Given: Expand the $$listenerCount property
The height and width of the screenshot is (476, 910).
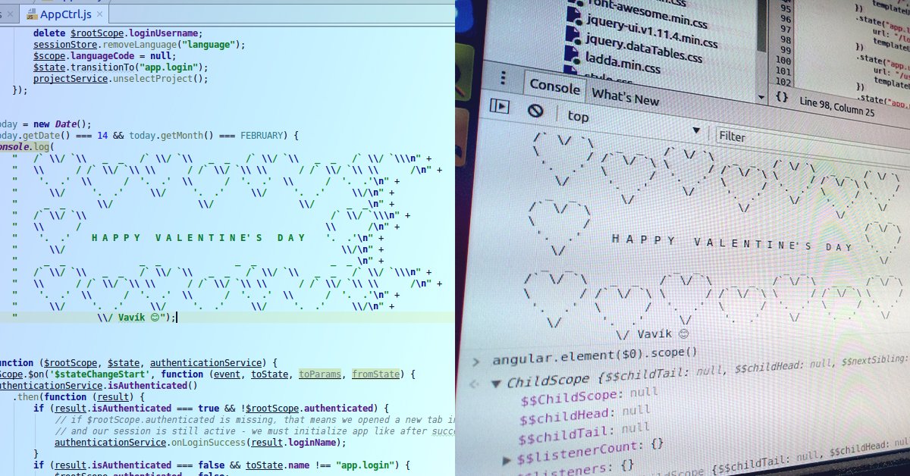Looking at the screenshot, I should [507, 459].
